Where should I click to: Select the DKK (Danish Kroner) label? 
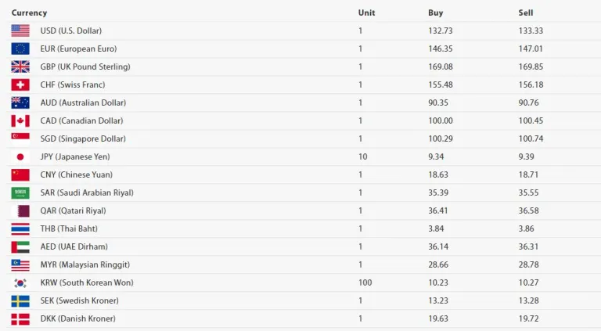pyautogui.click(x=77, y=318)
